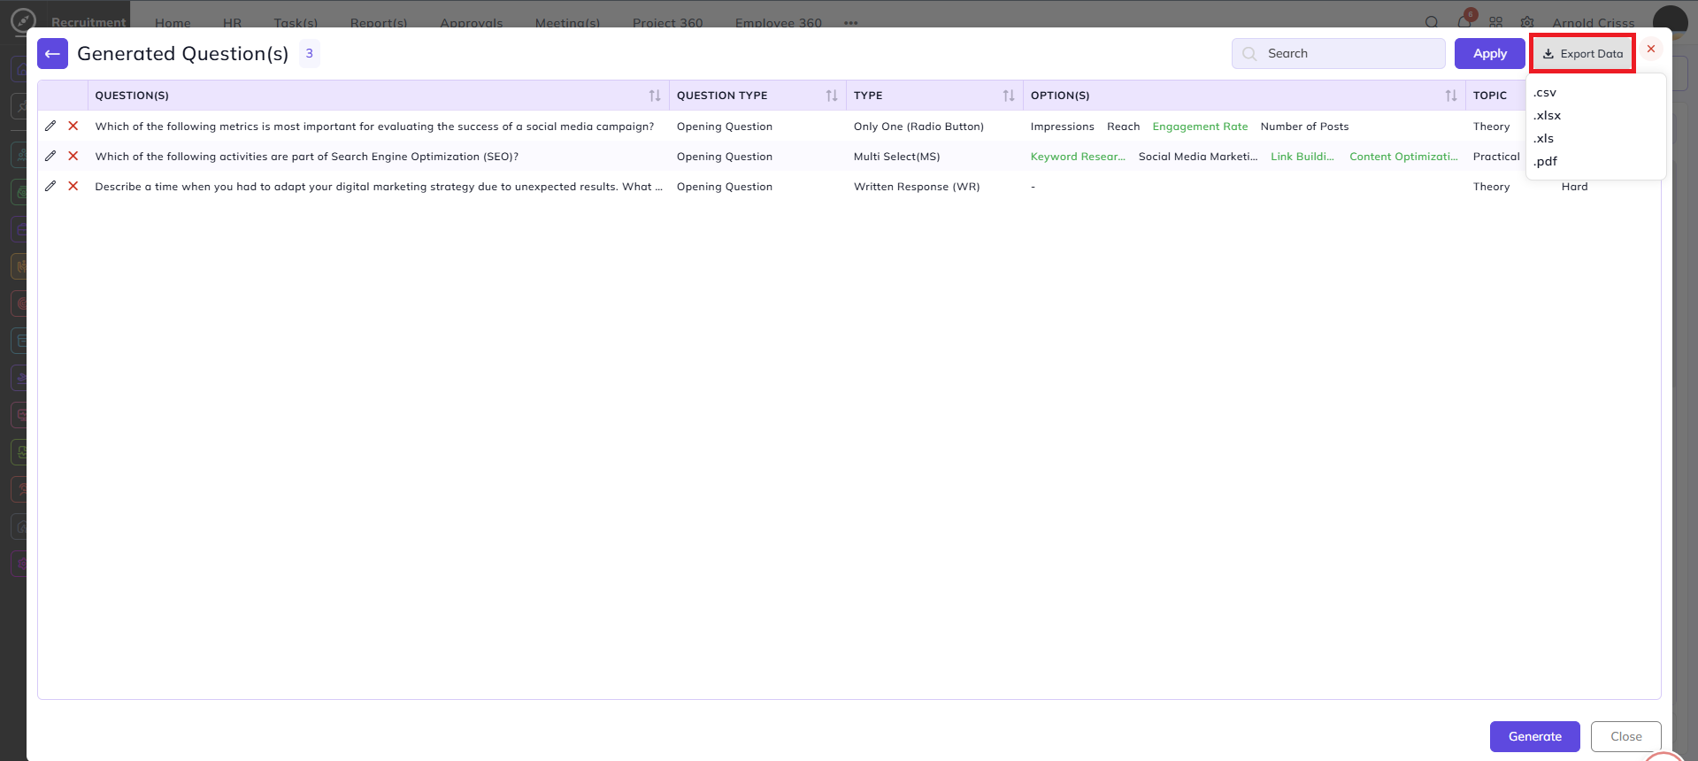Sort by the TYPE column arrows

(x=1009, y=96)
